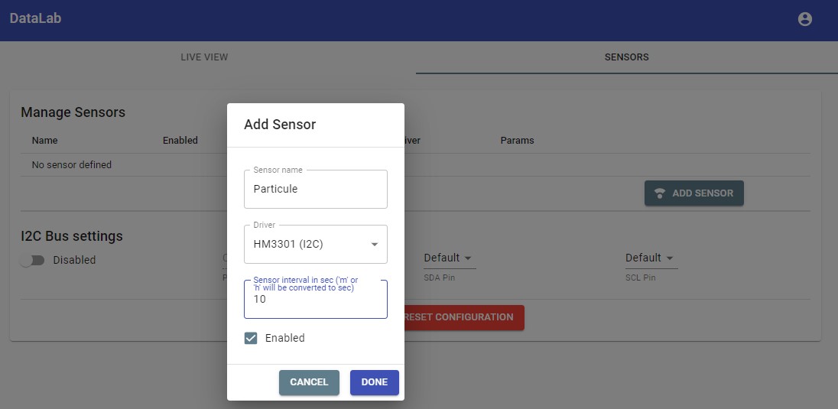Click the Name column header
The height and width of the screenshot is (409, 838).
44,141
